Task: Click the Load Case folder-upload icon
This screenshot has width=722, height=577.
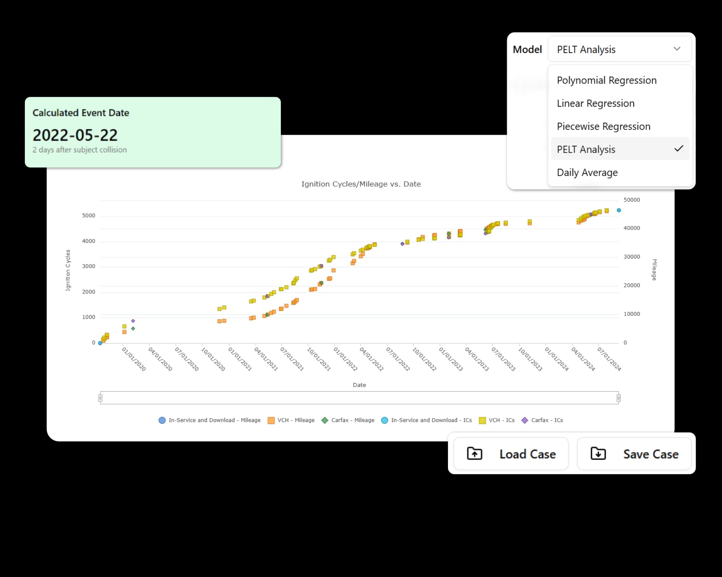Action: pos(474,454)
